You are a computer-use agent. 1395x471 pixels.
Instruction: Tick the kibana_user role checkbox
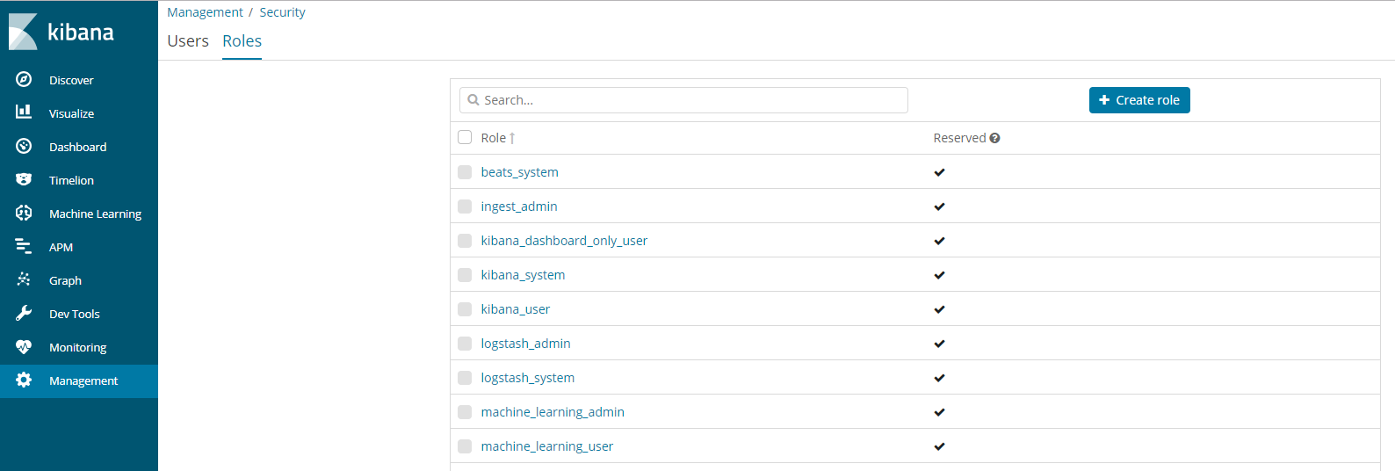point(465,309)
